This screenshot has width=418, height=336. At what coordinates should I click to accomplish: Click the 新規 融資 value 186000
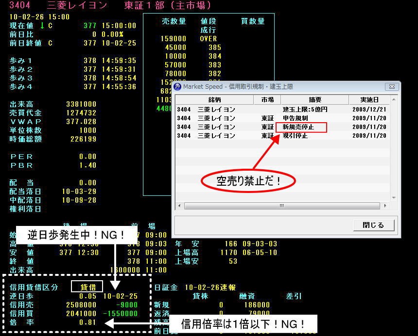tap(257, 305)
